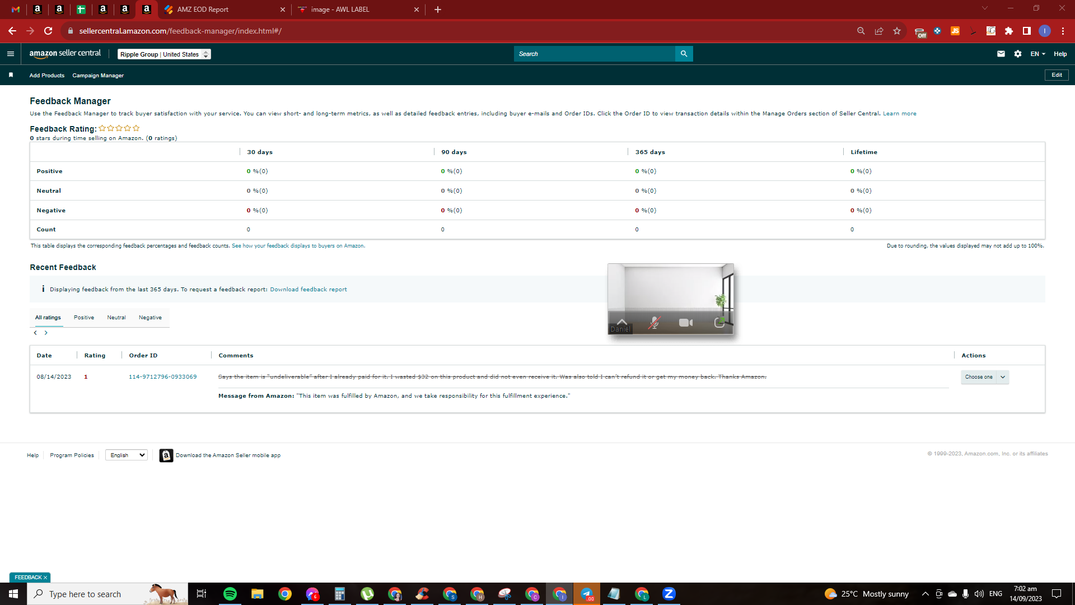
Task: Go to next feedback page arrow
Action: point(46,333)
